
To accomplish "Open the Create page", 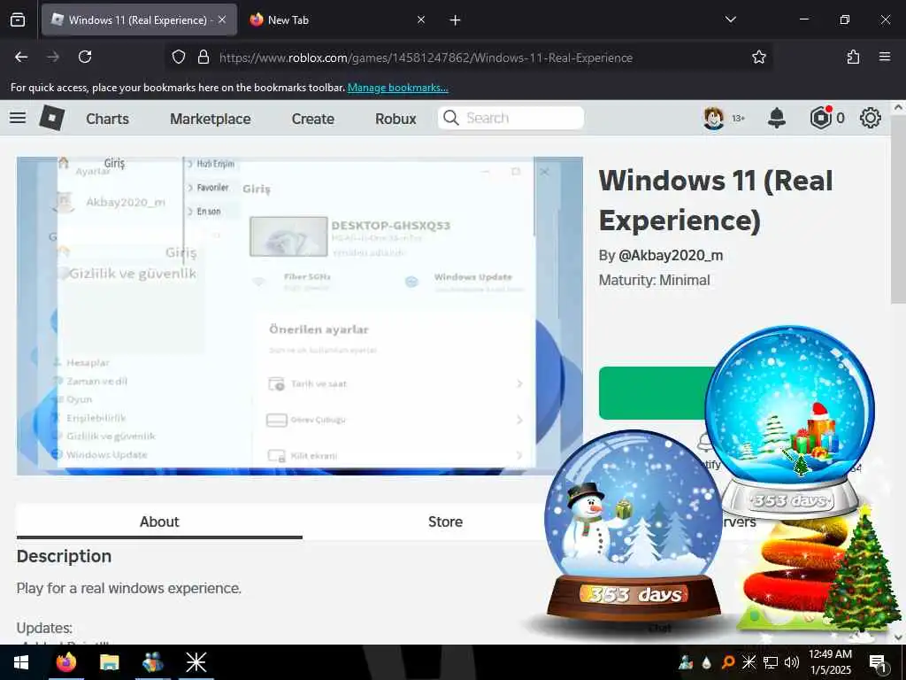I will click(312, 119).
